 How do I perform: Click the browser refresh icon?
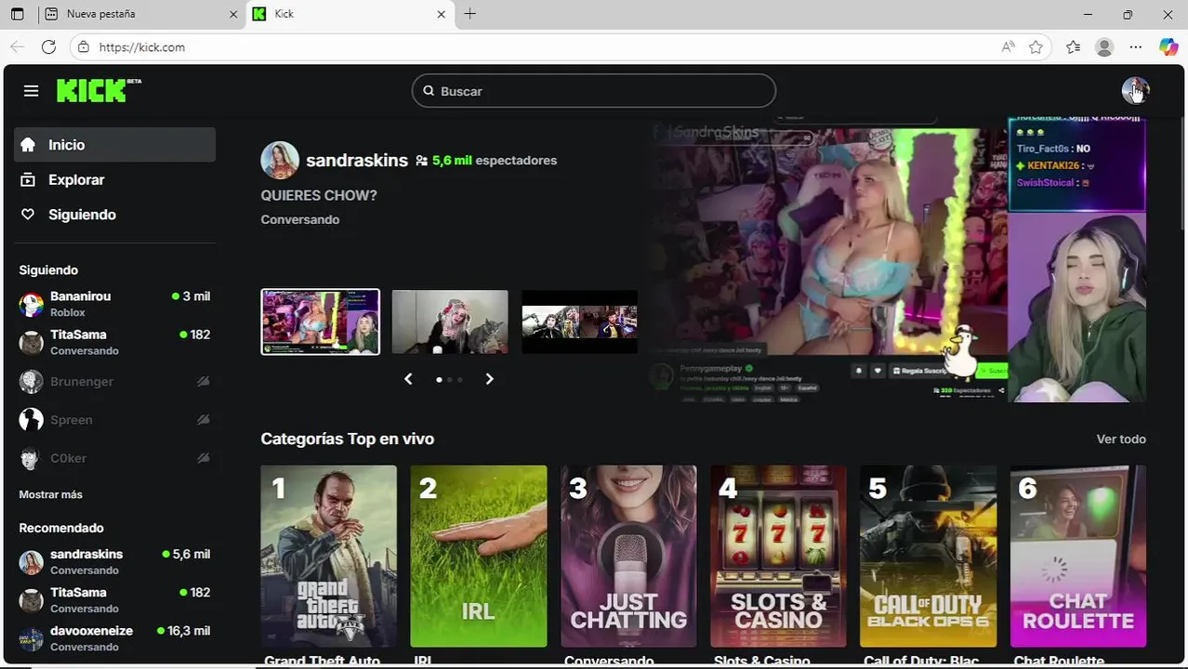(49, 46)
